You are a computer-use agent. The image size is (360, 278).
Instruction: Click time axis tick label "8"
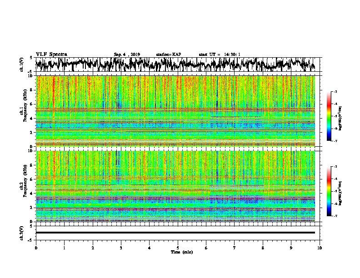pyautogui.click(x=263, y=248)
